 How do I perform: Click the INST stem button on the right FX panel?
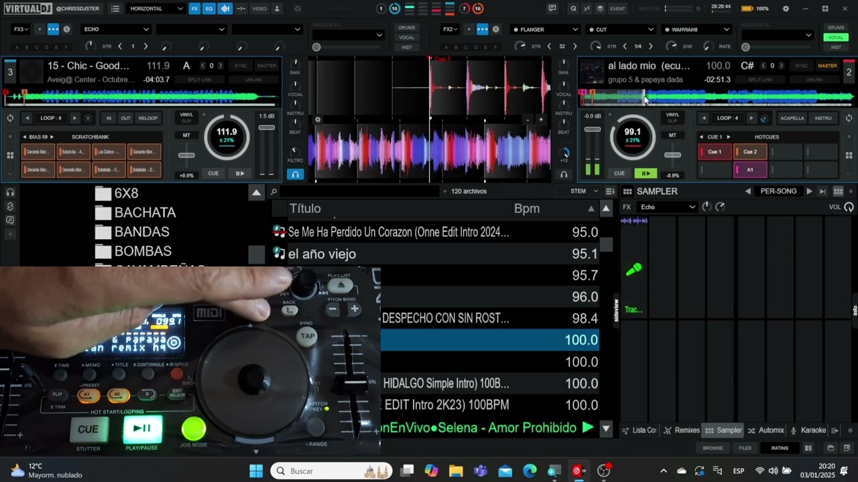(836, 48)
